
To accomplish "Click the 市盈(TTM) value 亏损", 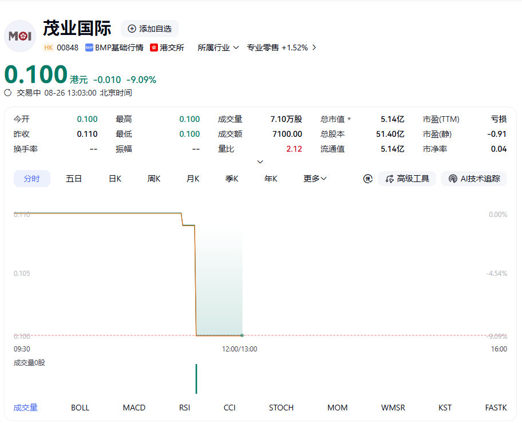I will (499, 119).
